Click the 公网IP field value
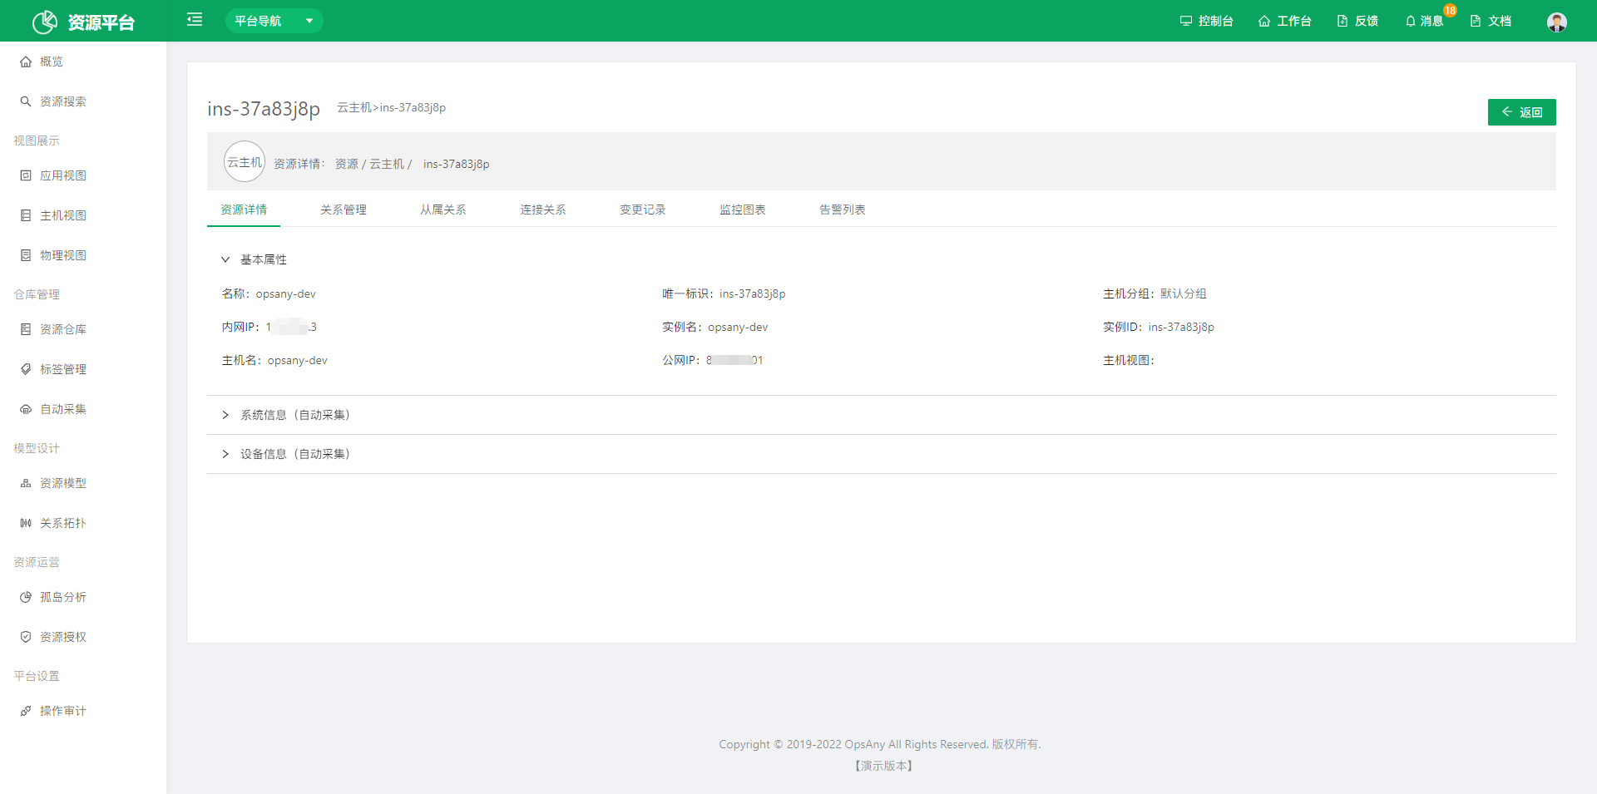Image resolution: width=1597 pixels, height=794 pixels. [734, 360]
